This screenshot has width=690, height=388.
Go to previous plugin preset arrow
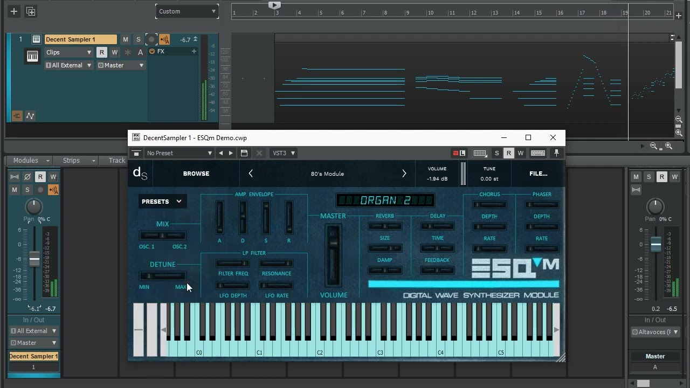[220, 153]
